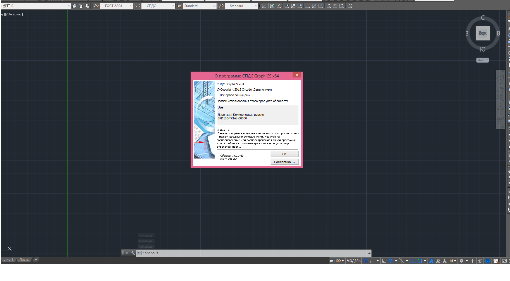Image resolution: width=510 pixels, height=281 pixels.
Task: Toggle auto-add annotation scales icon
Action: pos(438,261)
